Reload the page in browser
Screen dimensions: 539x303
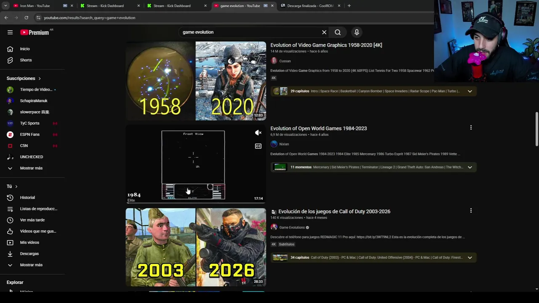[26, 18]
